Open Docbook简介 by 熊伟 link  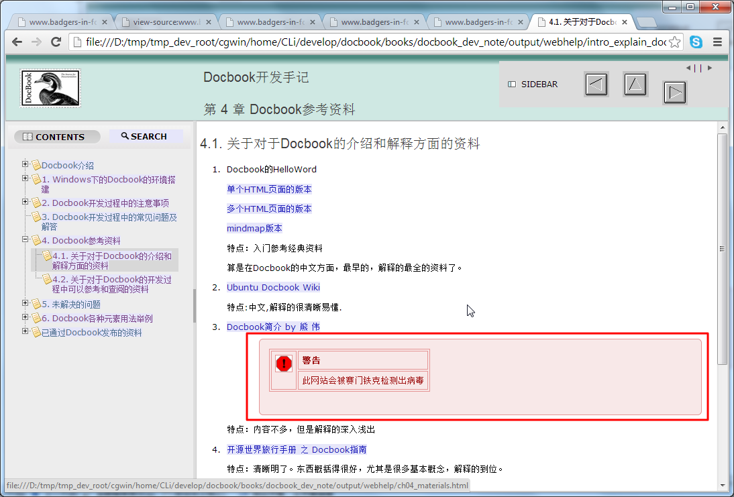273,327
